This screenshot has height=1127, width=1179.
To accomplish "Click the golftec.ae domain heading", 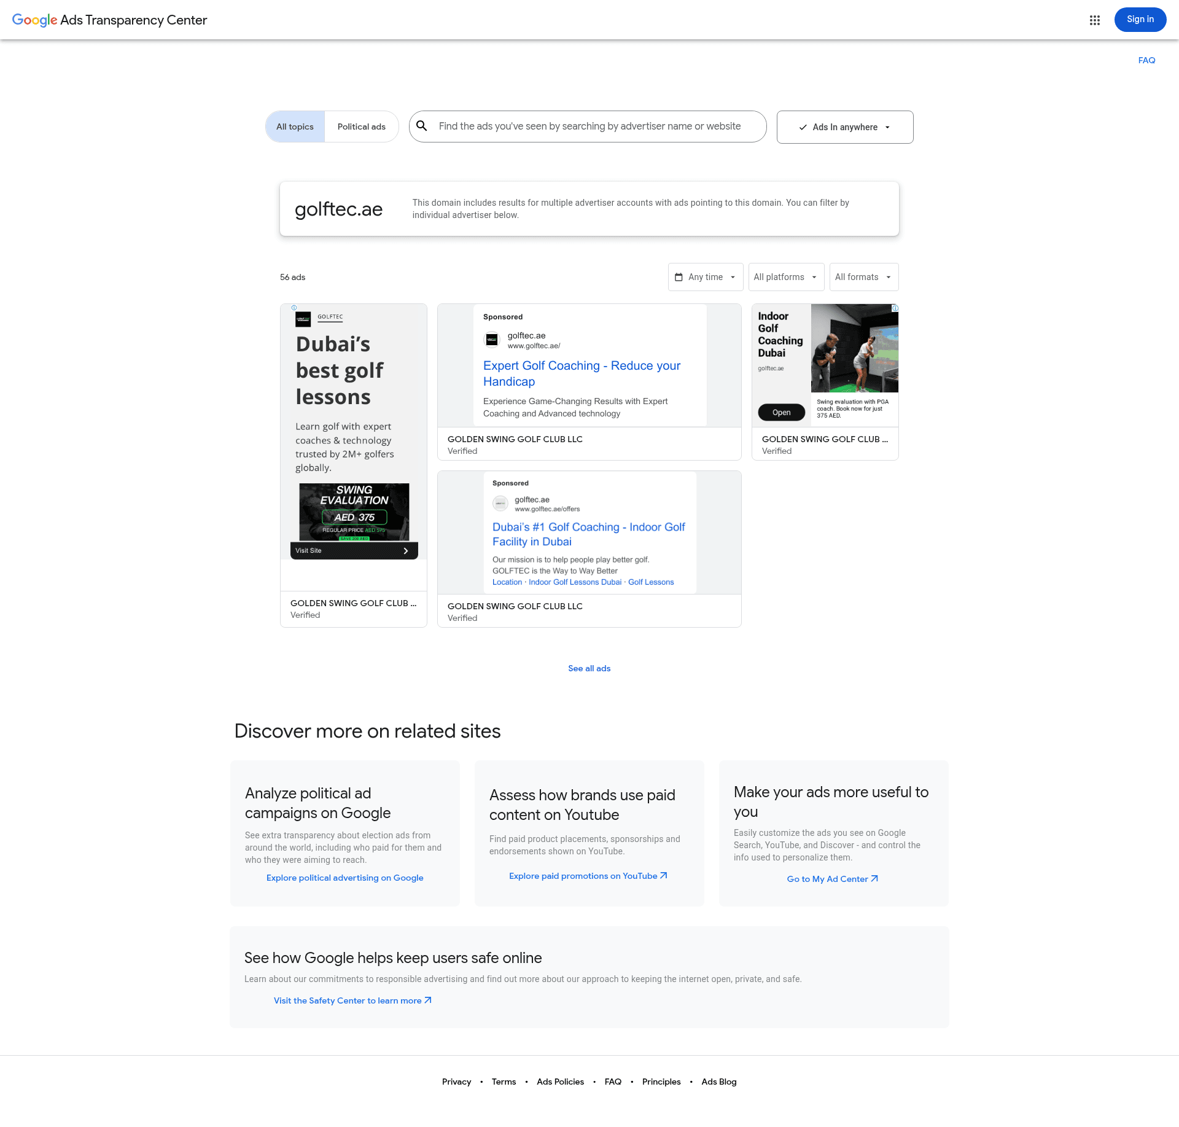I will point(339,209).
